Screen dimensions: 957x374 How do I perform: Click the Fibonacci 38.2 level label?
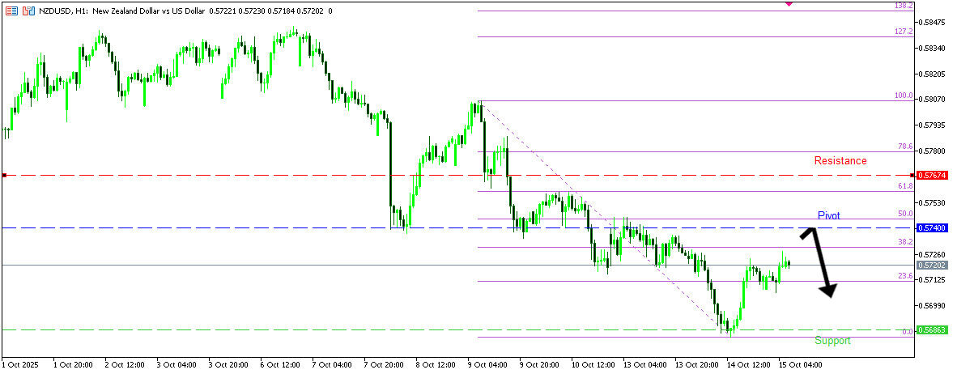[905, 242]
